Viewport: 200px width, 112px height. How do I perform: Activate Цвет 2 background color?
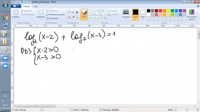[143, 15]
